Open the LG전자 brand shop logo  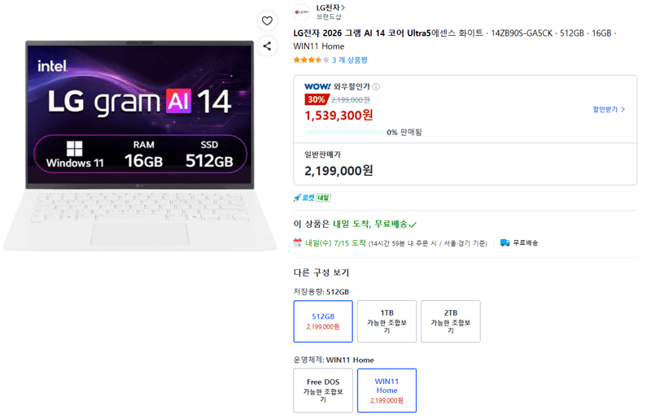301,12
